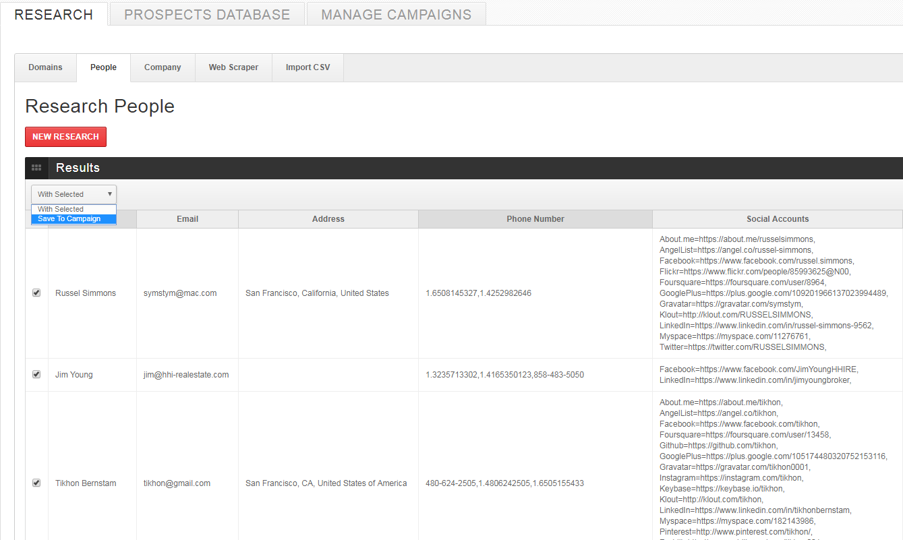
Task: Switch to the Domains sub-tab
Action: click(45, 67)
